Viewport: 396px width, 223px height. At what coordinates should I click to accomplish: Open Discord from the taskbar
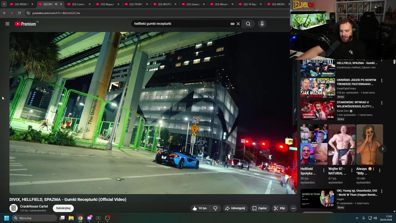(89, 218)
